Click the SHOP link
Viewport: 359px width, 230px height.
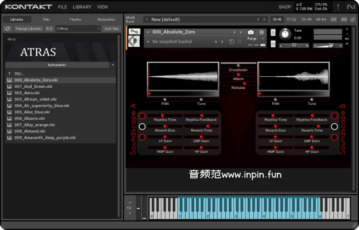pos(285,7)
